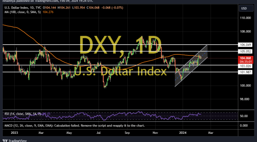Click the 2024 label on time axis

point(183,133)
